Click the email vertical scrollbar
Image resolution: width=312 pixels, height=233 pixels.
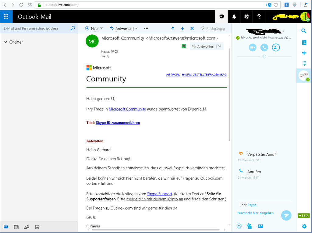coord(229,94)
